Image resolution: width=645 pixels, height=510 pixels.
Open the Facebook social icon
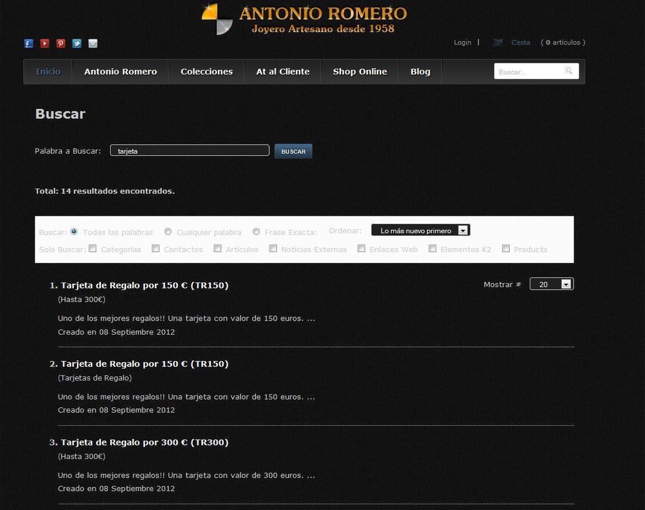(x=28, y=43)
